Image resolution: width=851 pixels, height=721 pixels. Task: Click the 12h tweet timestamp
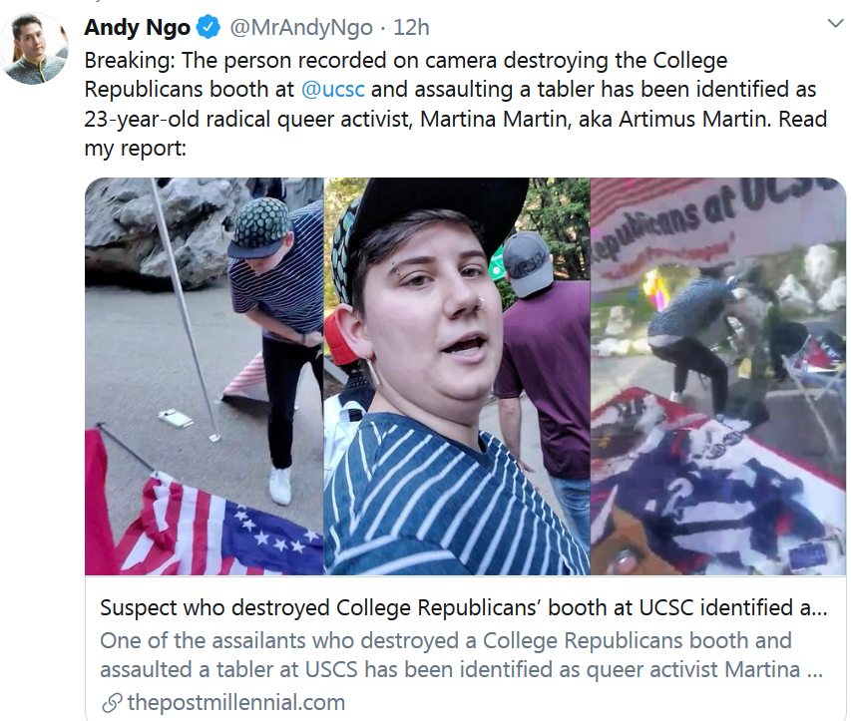tap(411, 27)
